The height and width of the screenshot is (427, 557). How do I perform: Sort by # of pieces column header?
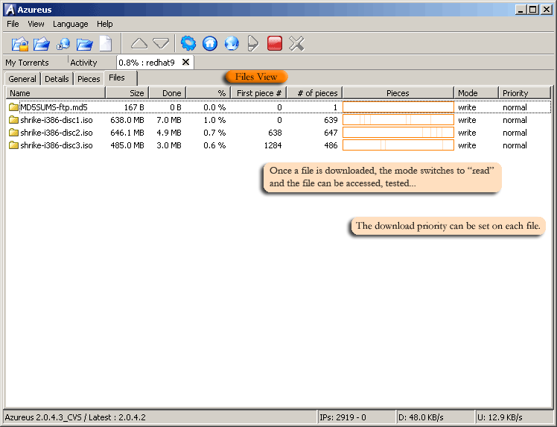(x=315, y=93)
